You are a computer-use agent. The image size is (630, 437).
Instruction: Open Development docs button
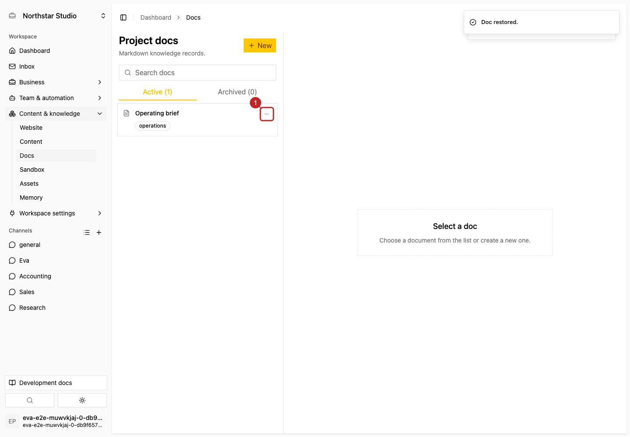[56, 383]
